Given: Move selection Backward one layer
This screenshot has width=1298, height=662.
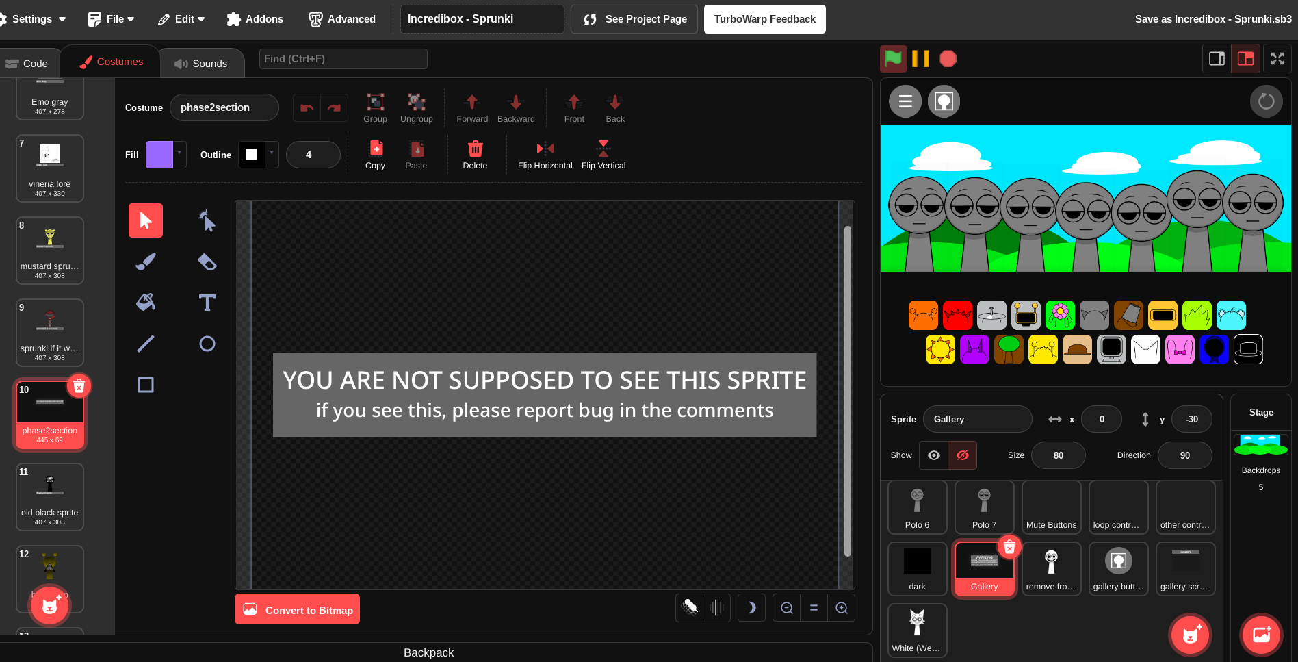Looking at the screenshot, I should (516, 108).
